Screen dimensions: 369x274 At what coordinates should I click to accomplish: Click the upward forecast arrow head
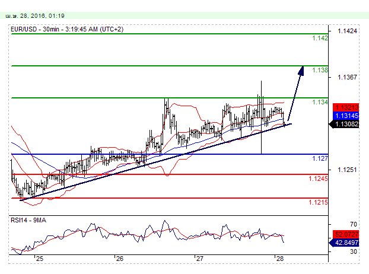click(x=301, y=69)
